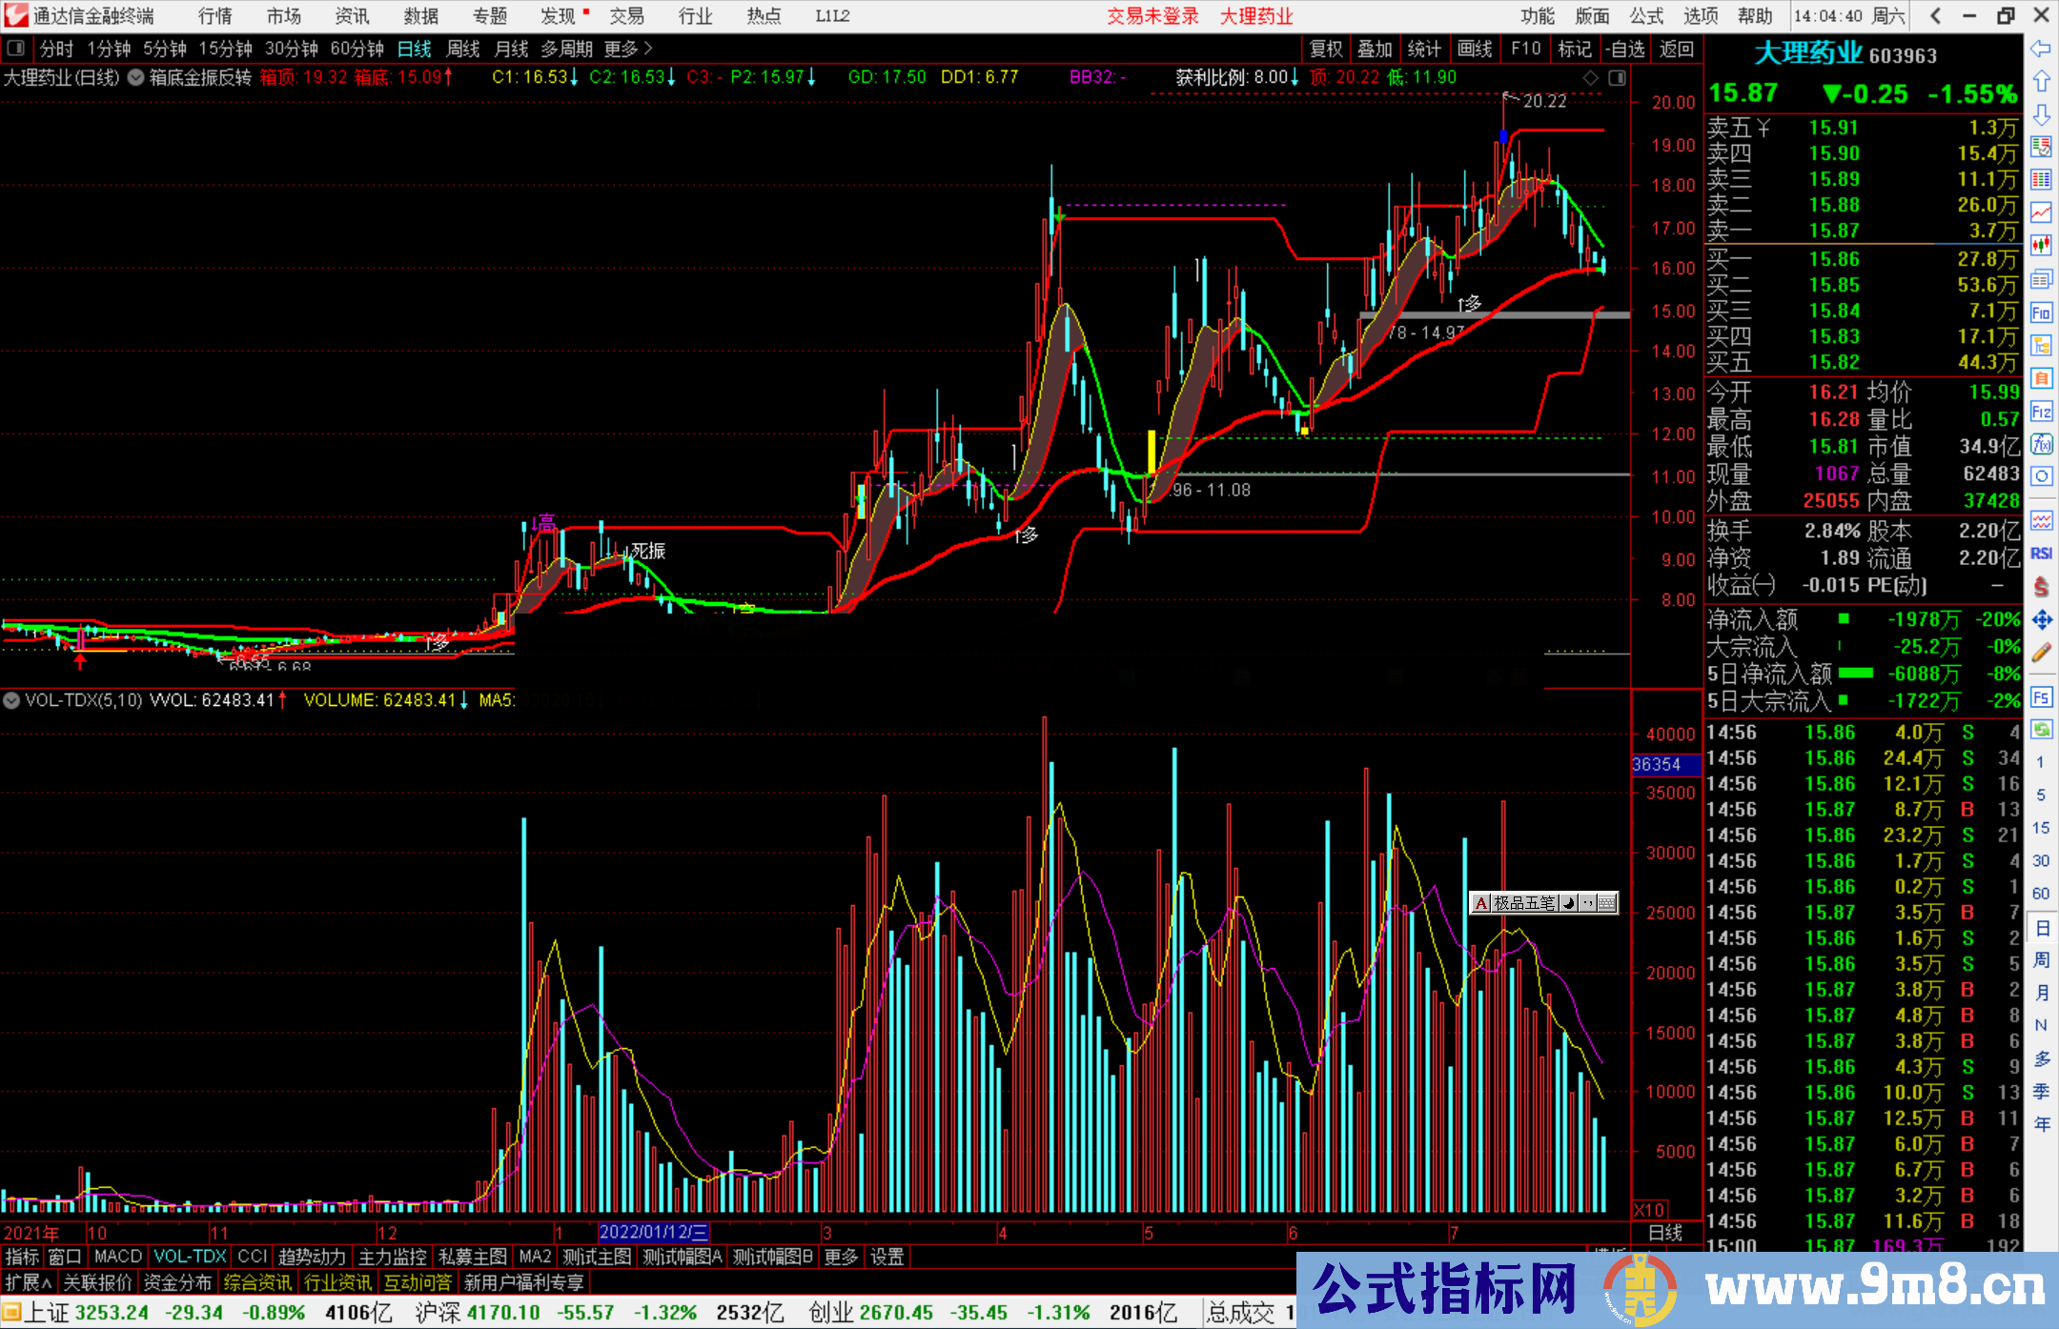Click the X10 volume scale control
2059x1329 pixels.
[x=1650, y=1208]
